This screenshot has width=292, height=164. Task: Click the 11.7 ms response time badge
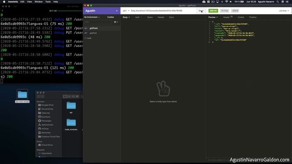(224, 11)
